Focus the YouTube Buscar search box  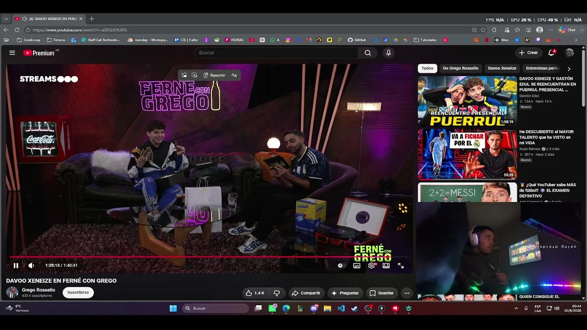(277, 53)
